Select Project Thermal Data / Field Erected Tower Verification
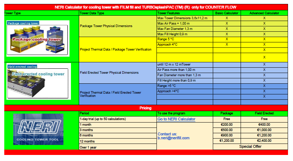Viewport: 293px width, 161px height. (x=118, y=94)
